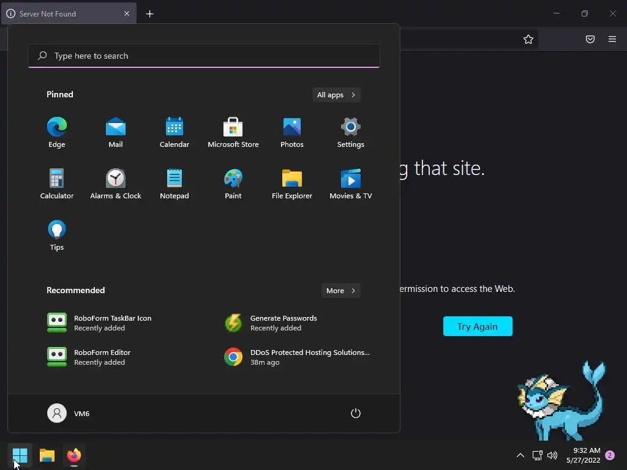
Task: Click the volume speaker icon in tray
Action: (x=552, y=455)
